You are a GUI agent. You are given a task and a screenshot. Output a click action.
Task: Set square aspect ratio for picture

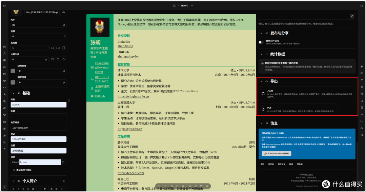[52, 48]
